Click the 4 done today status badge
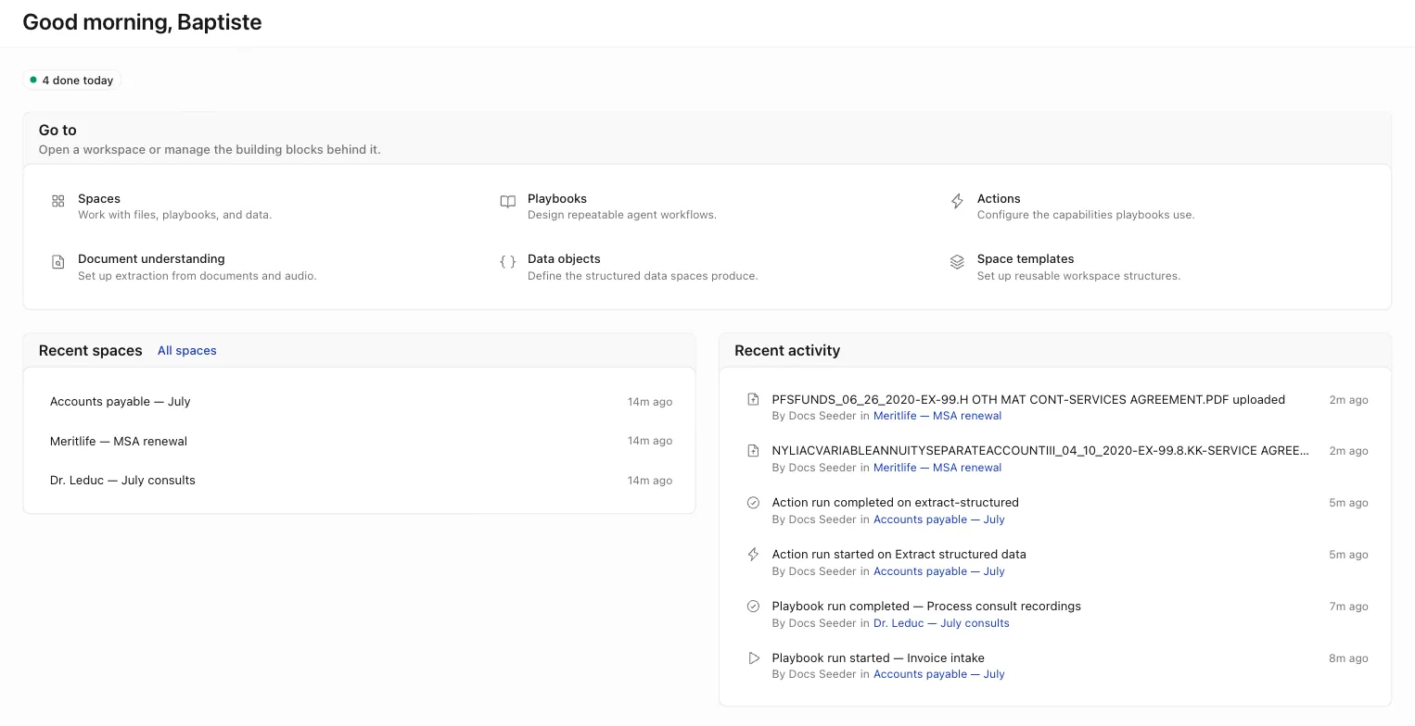 point(72,81)
